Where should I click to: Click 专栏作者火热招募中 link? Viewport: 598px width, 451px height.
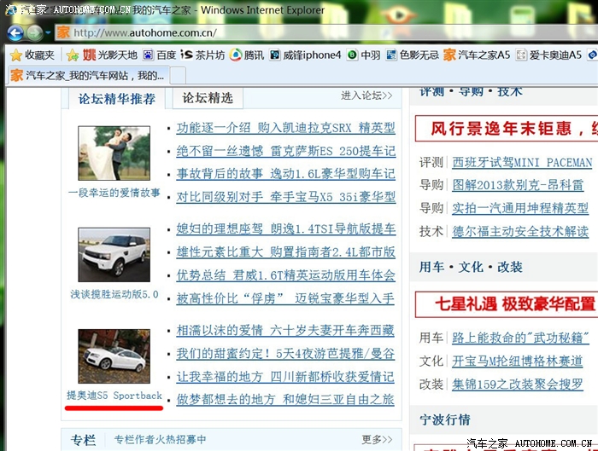[161, 440]
